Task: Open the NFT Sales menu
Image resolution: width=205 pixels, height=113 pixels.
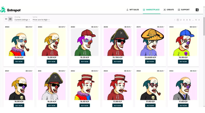Action: (132, 10)
